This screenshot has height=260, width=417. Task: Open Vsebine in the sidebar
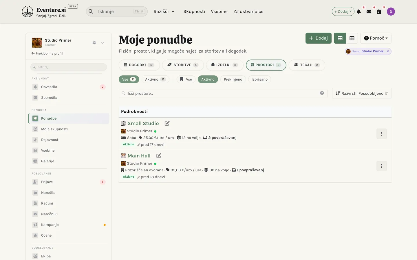69,151
